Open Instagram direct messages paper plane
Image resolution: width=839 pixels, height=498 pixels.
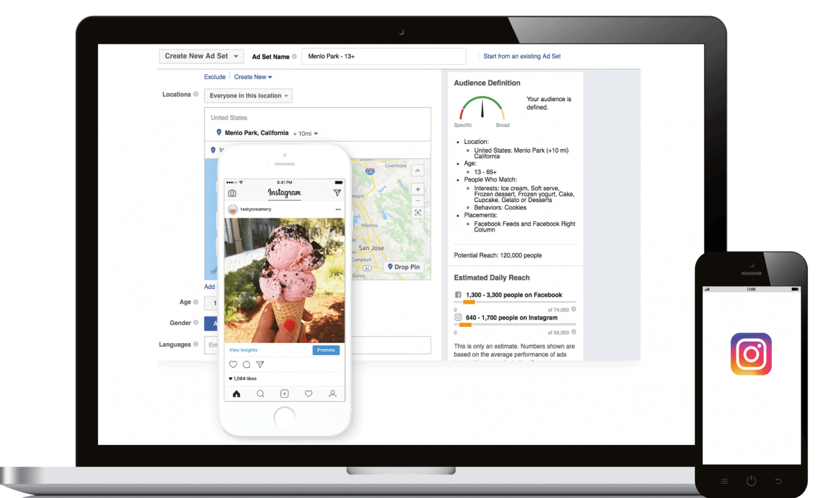(x=337, y=193)
